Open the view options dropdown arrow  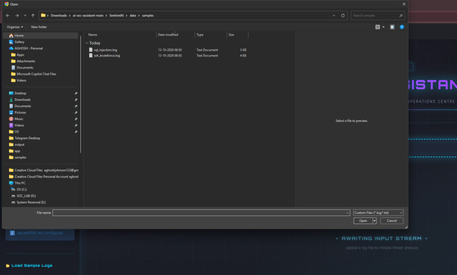[x=383, y=27]
